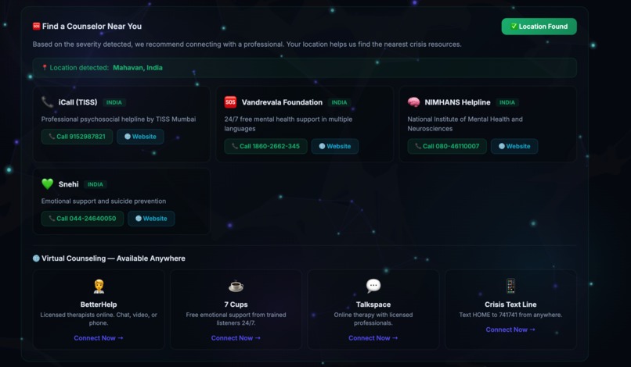Call Vandrevala Foundation at 1860-2662-345
The image size is (631, 367).
265,146
